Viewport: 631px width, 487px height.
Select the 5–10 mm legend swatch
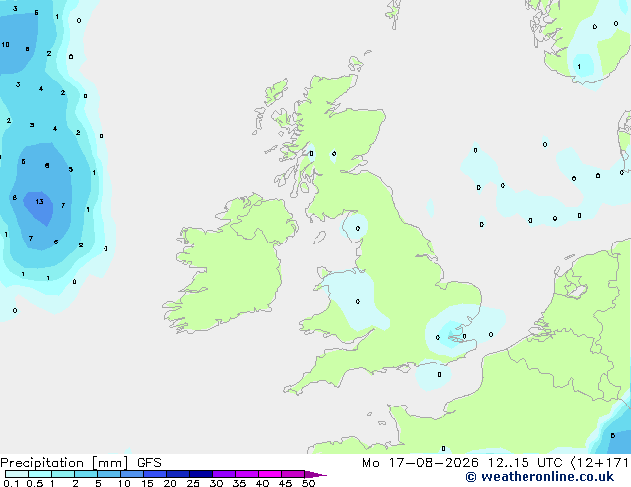click(x=108, y=474)
